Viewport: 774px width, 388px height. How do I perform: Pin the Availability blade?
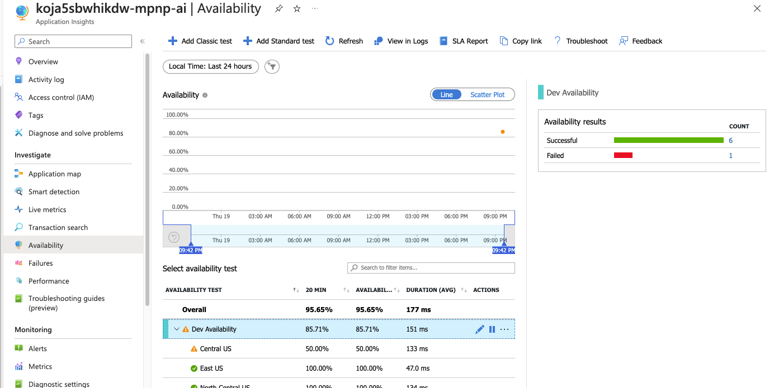click(279, 8)
